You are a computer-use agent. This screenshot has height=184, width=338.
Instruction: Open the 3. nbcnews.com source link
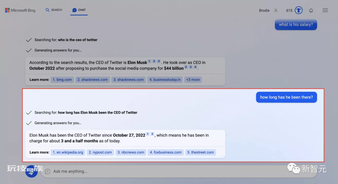tap(131, 152)
